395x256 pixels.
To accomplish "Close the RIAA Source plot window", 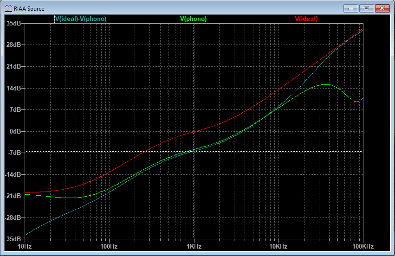I will coord(382,8).
